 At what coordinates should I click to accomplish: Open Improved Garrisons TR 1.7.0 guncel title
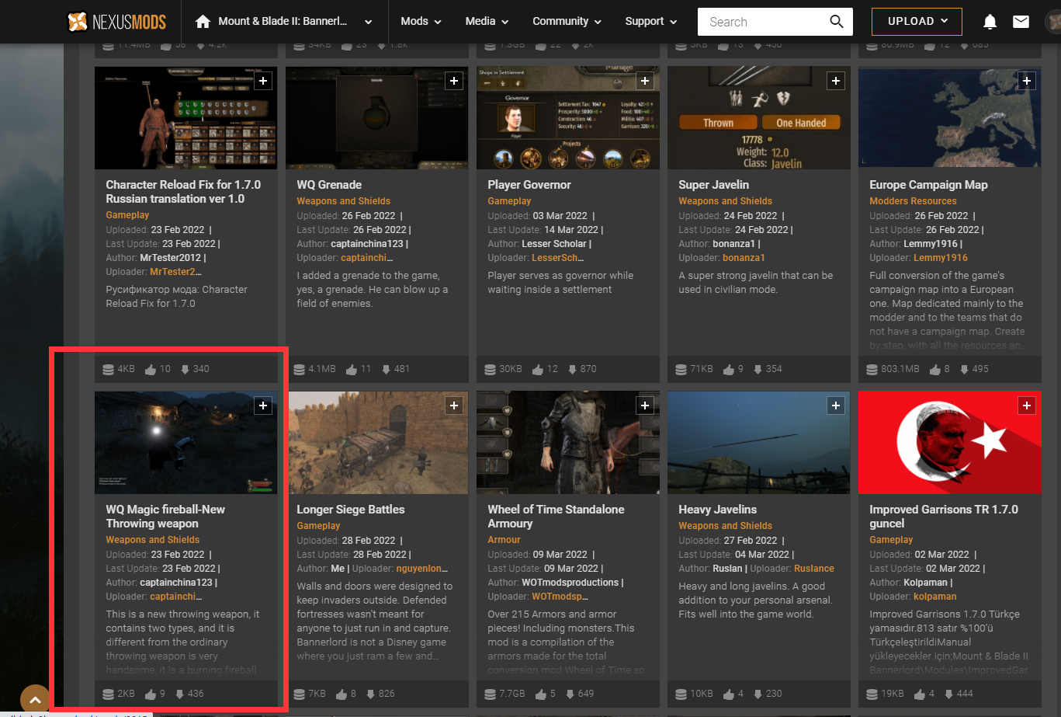(x=944, y=517)
